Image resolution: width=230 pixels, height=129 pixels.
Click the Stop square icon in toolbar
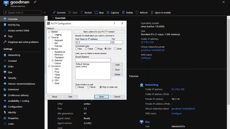(x=96, y=13)
